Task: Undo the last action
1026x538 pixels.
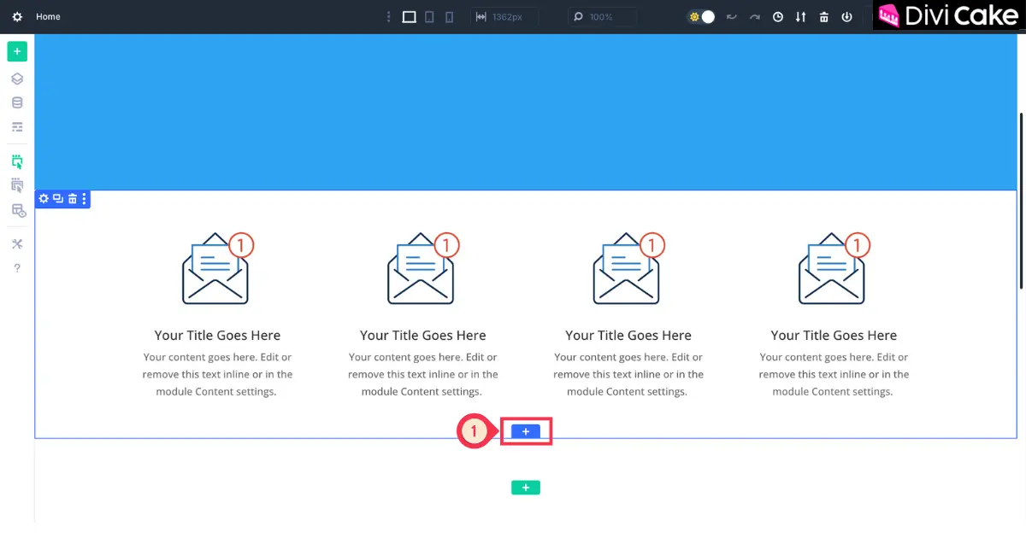Action: click(732, 17)
